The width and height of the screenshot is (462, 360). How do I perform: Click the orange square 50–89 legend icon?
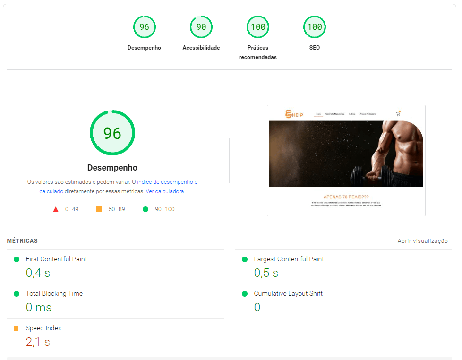(x=99, y=209)
